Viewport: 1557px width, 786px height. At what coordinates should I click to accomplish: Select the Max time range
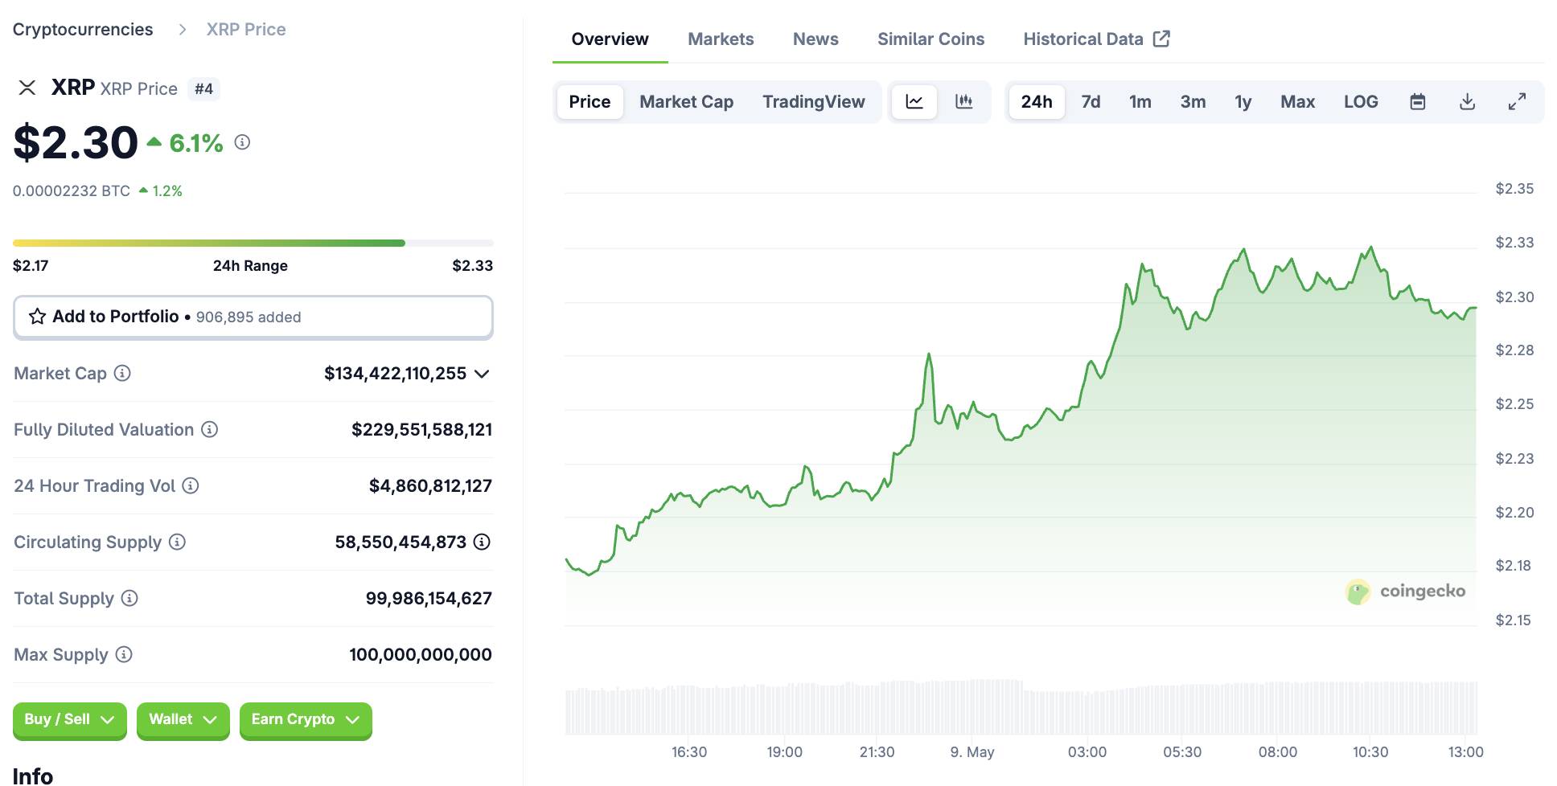1297,102
